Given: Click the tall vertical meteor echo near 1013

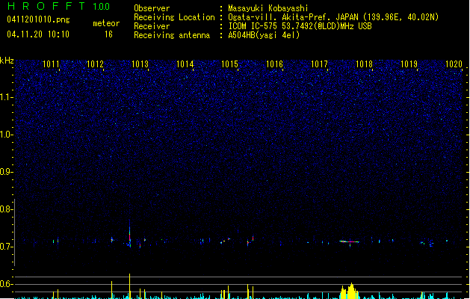Looking at the screenshot, I should click(130, 234).
